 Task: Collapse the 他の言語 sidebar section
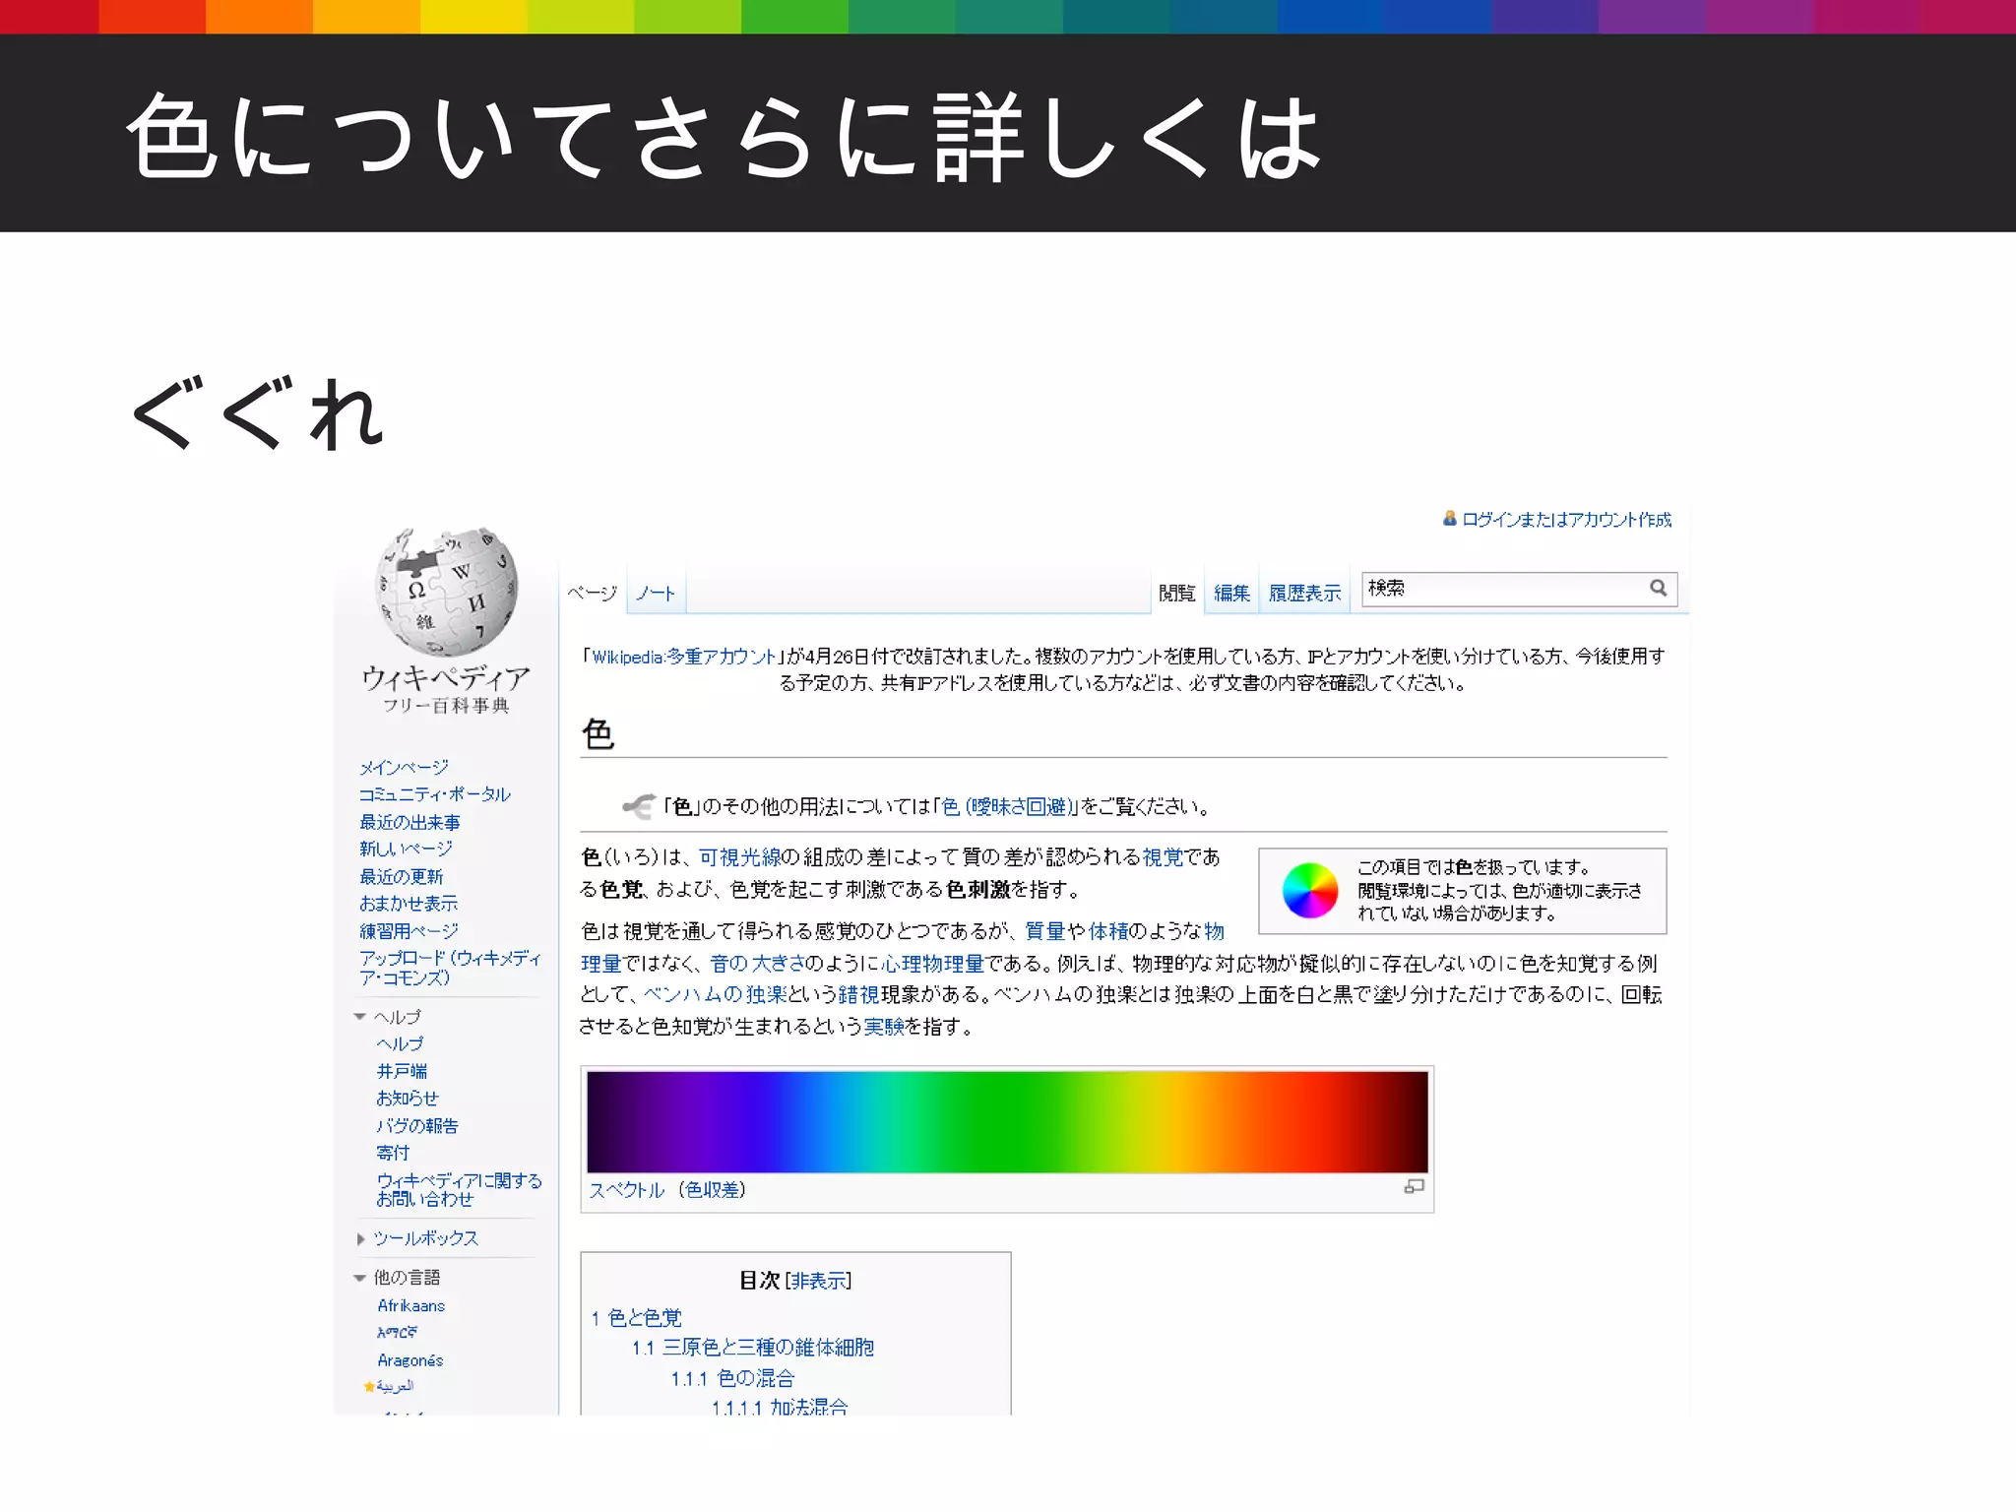360,1278
